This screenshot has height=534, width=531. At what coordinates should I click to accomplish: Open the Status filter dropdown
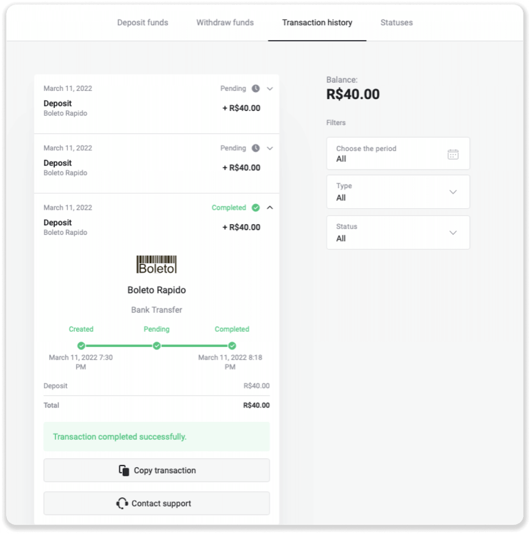click(x=453, y=232)
